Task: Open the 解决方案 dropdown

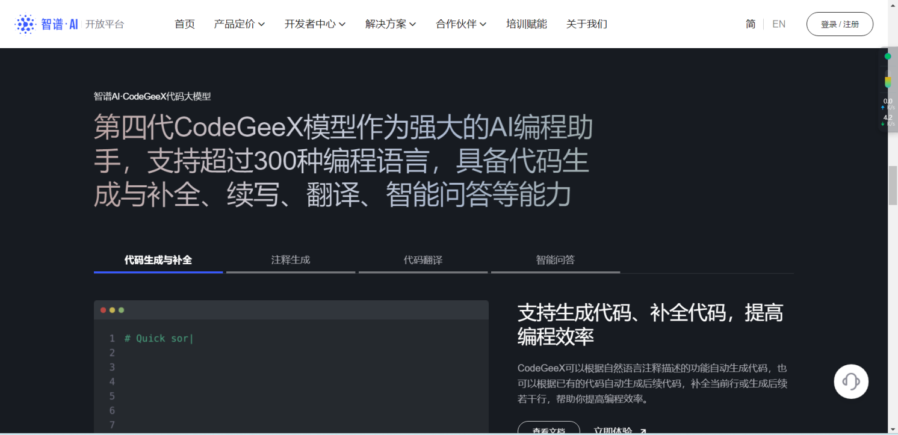Action: 391,24
